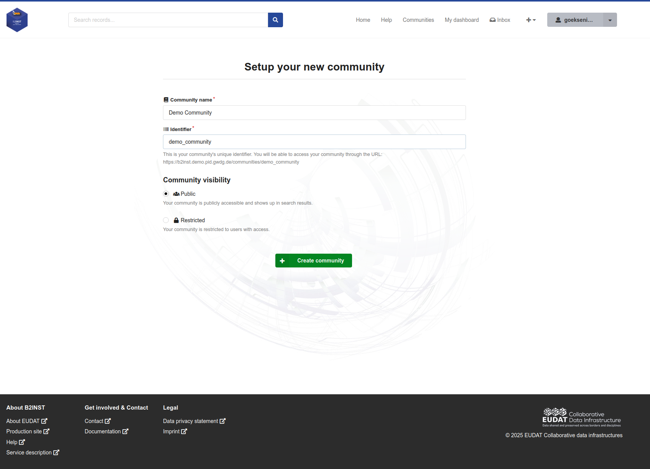Click the barcode icon by Identifier

tap(166, 130)
